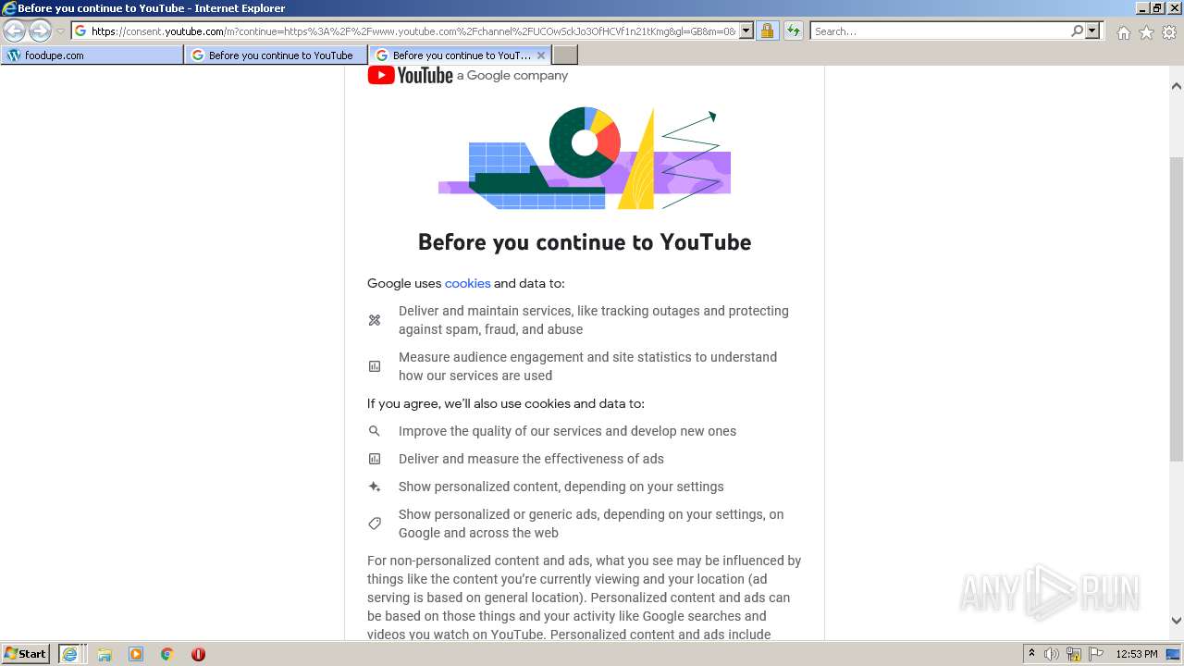This screenshot has height=666, width=1184.
Task: Open the Tools gear menu
Action: tap(1169, 32)
